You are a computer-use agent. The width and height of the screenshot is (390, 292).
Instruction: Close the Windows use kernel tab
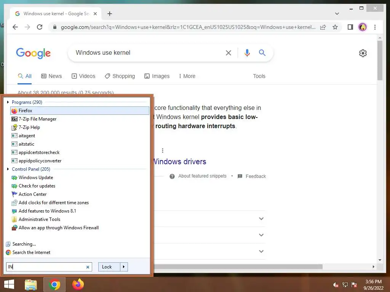pos(95,14)
